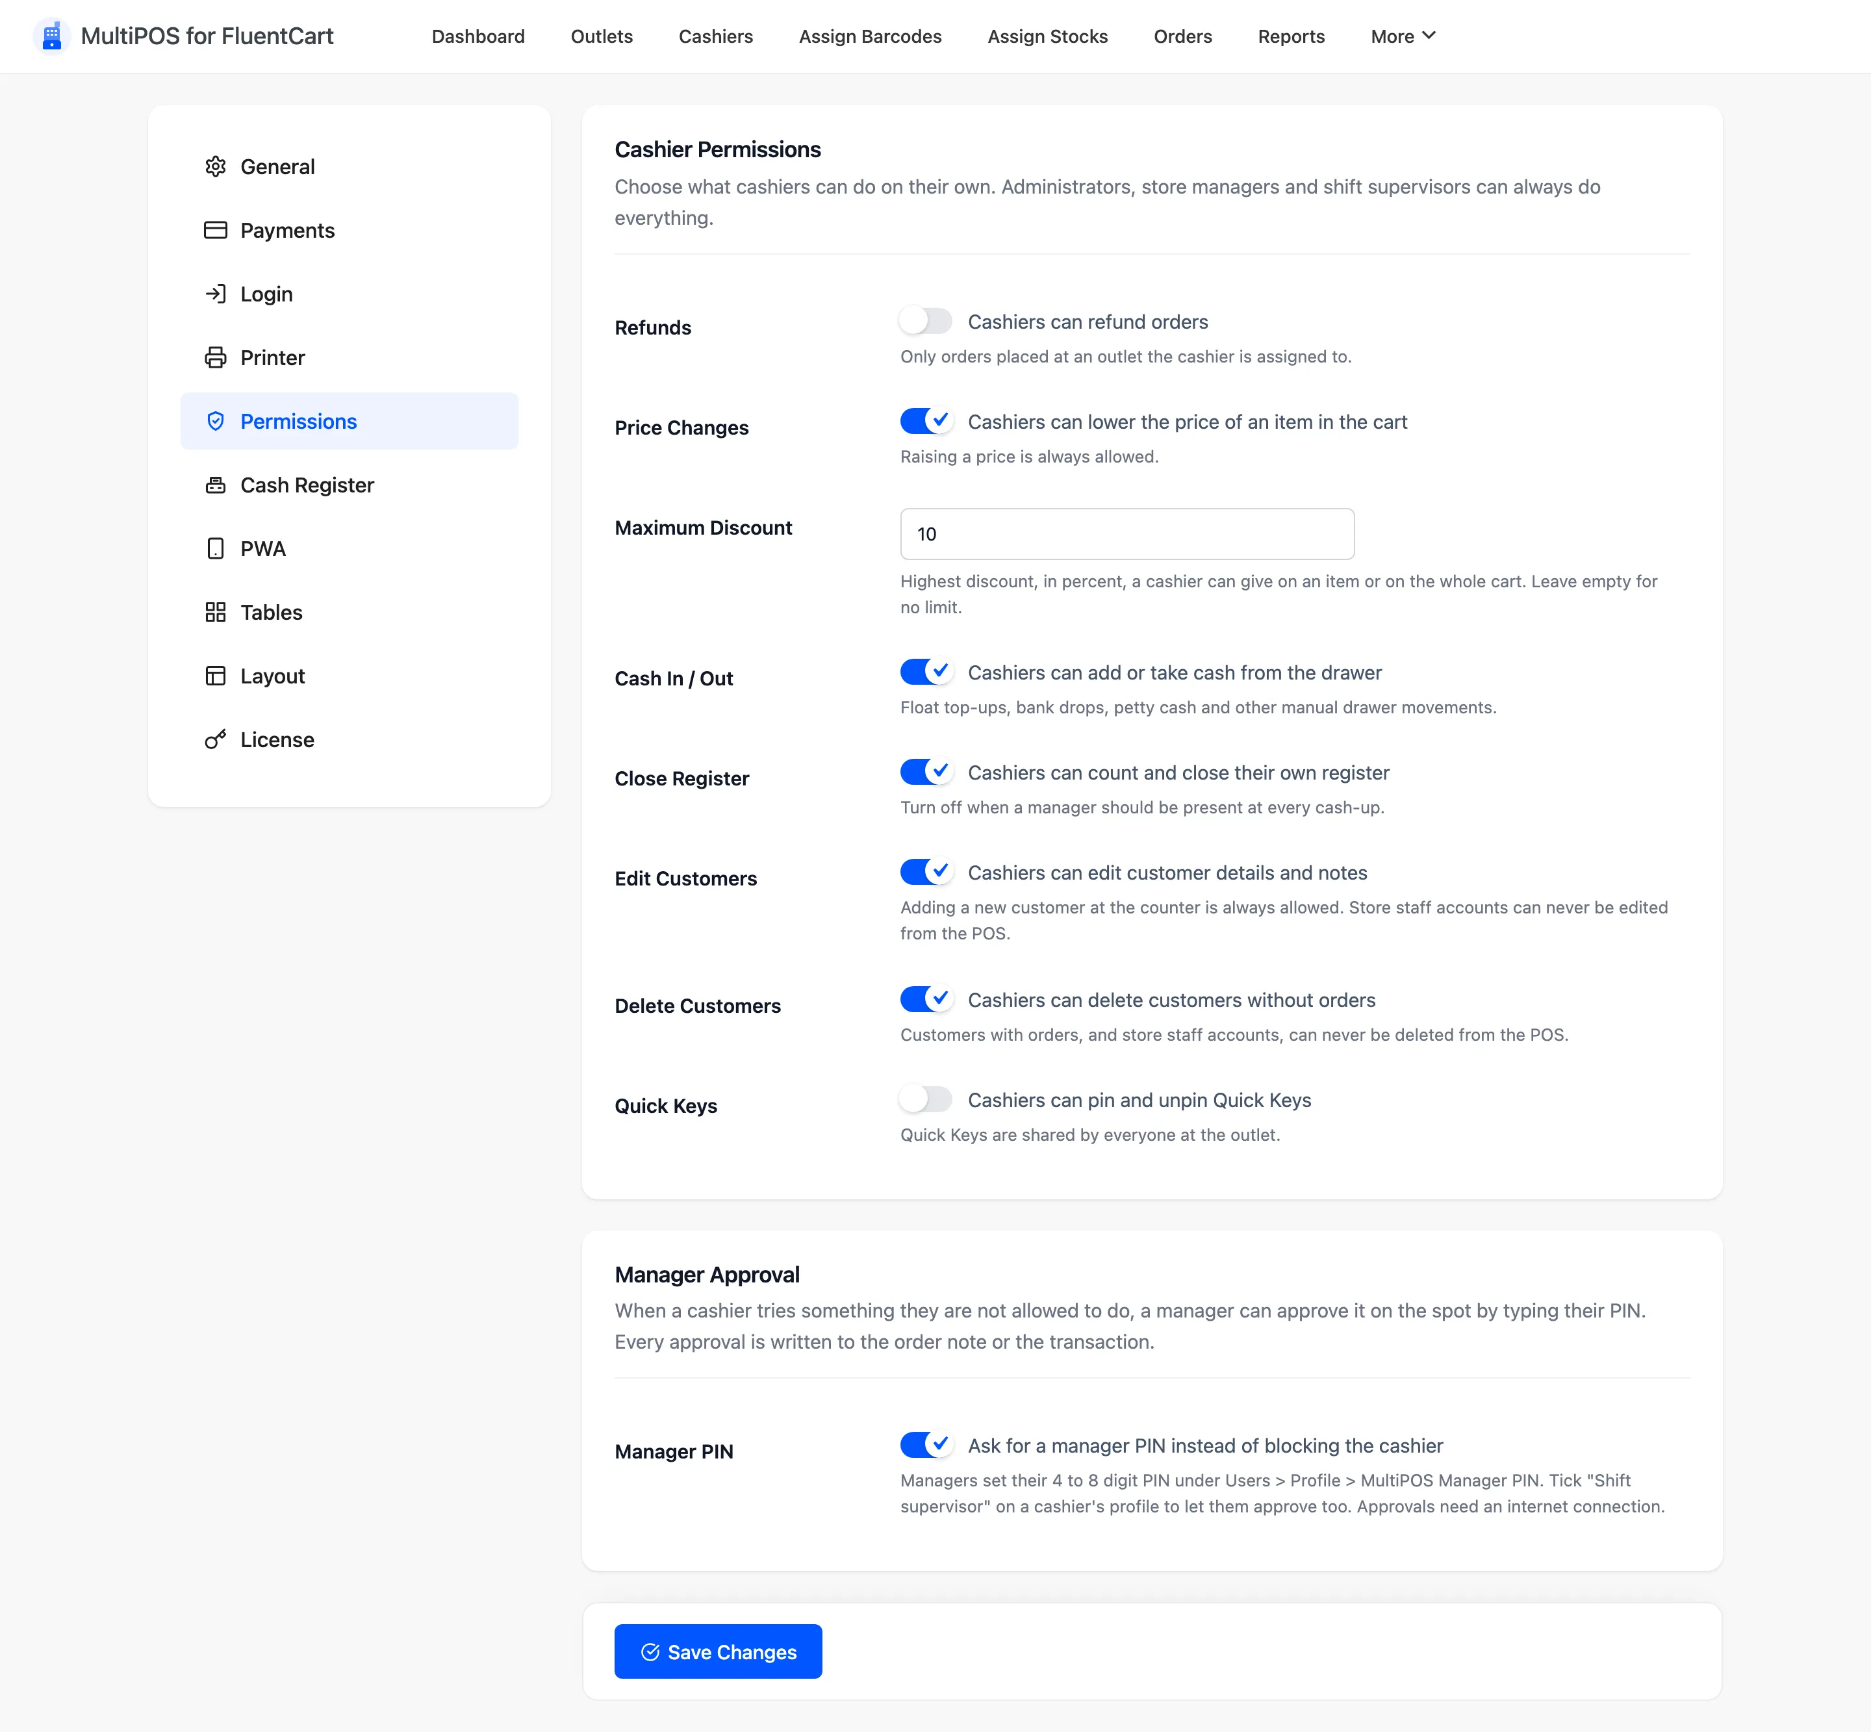Expand the More dropdown in the top nav
Viewport: 1871px width, 1732px height.
click(x=1403, y=36)
